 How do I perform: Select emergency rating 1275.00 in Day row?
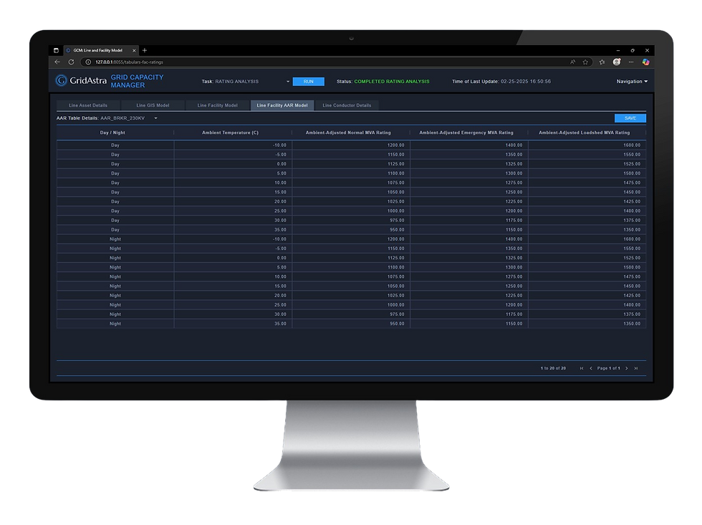pos(469,183)
